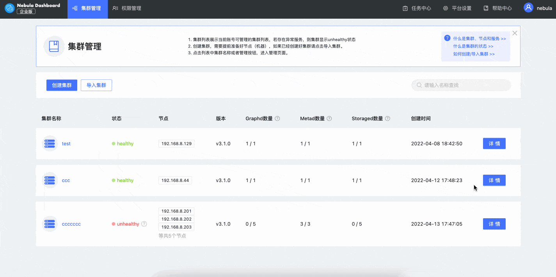Click the server icon for ccccccc cluster
The width and height of the screenshot is (556, 277).
pos(50,224)
